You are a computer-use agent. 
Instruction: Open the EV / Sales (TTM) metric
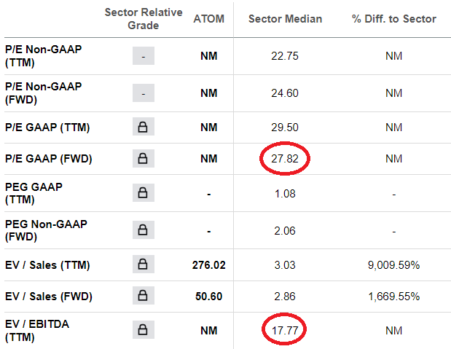(x=47, y=265)
